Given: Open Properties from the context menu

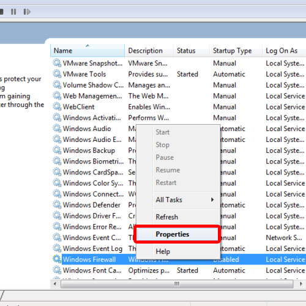Looking at the screenshot, I should [177, 234].
